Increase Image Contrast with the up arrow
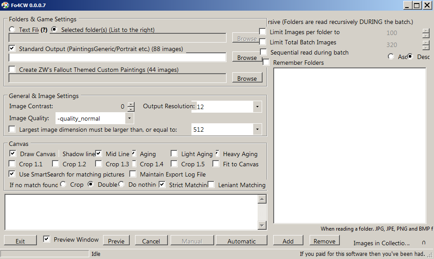Screen dimensions: 434x259 pos(131,104)
